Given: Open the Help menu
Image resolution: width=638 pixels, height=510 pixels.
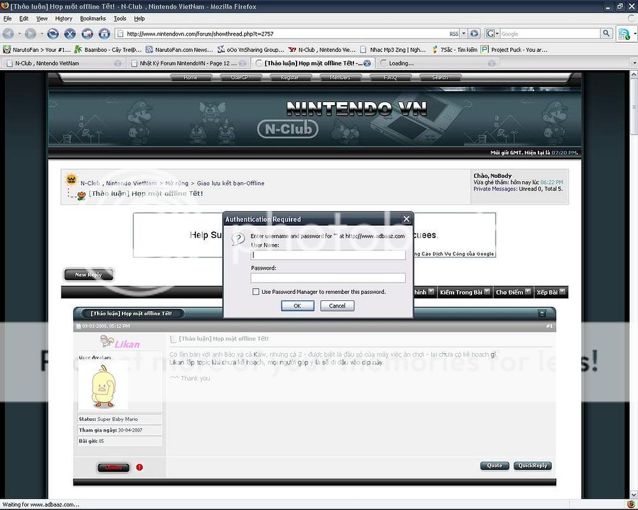Looking at the screenshot, I should (140, 18).
